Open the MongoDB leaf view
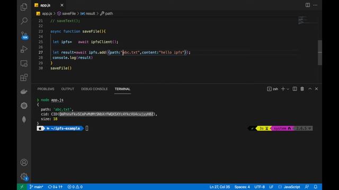Image resolution: width=339 pixels, height=190 pixels. (x=24, y=119)
